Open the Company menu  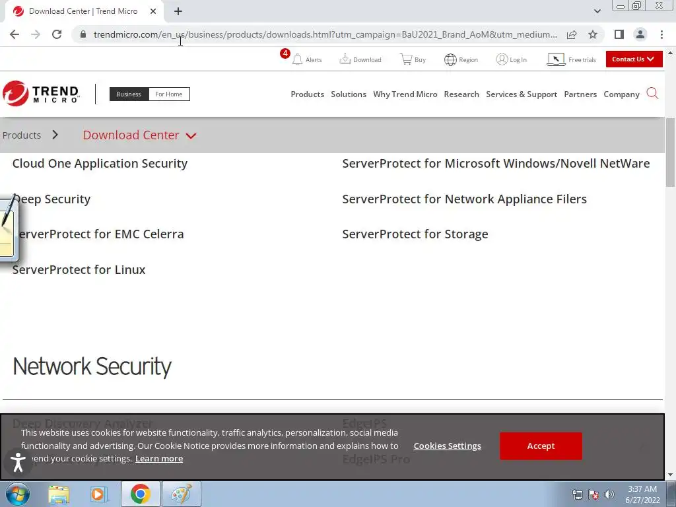(x=621, y=94)
